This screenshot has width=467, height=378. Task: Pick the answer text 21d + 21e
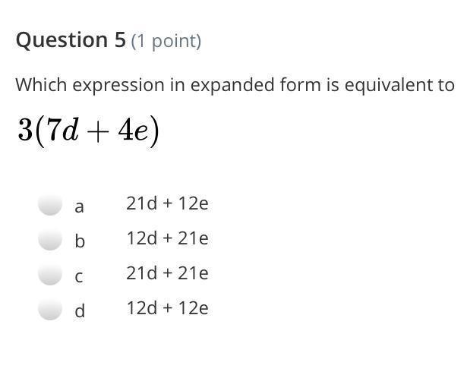[167, 273]
